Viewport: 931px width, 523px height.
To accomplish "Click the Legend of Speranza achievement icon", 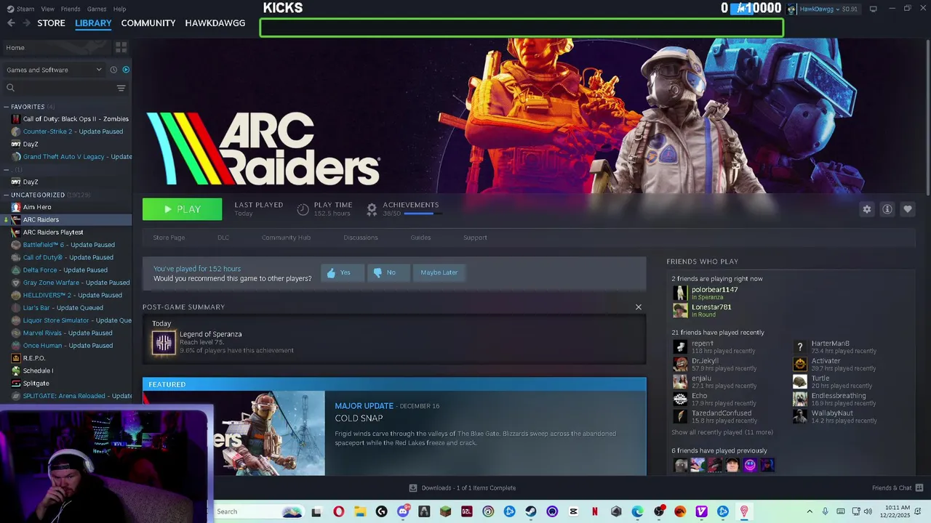I will (x=164, y=343).
